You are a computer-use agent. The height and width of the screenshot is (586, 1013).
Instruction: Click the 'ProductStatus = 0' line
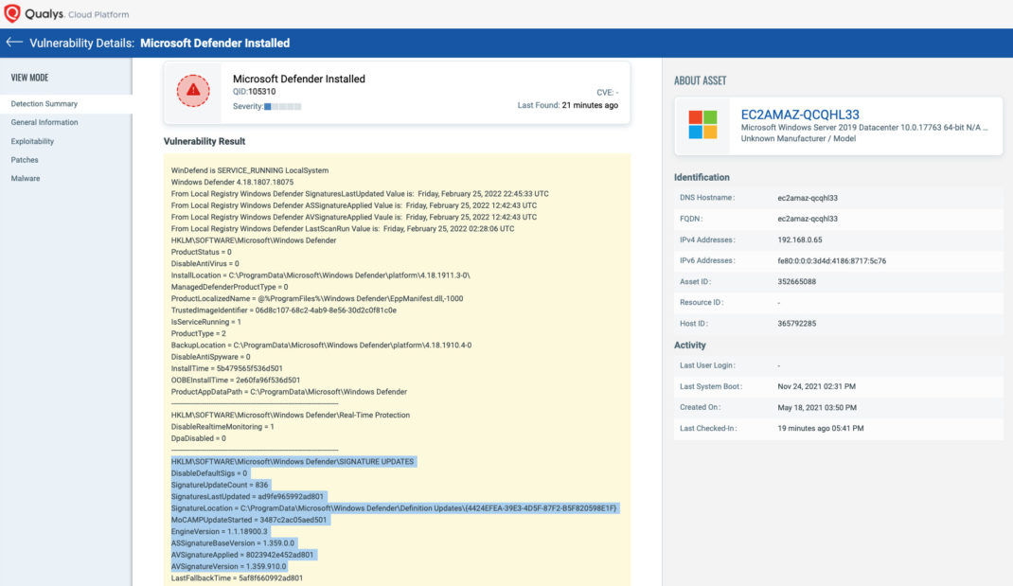click(x=201, y=252)
